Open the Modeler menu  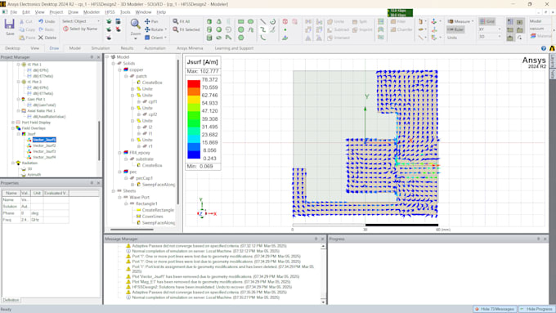point(92,12)
